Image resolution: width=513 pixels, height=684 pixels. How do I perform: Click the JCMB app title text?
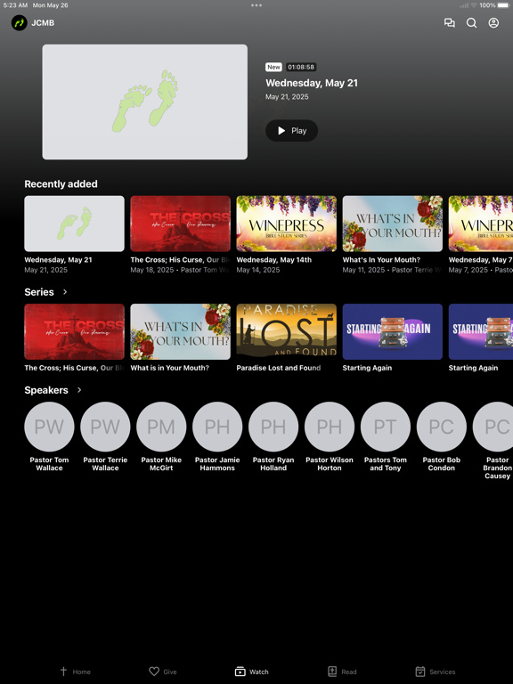pos(43,22)
